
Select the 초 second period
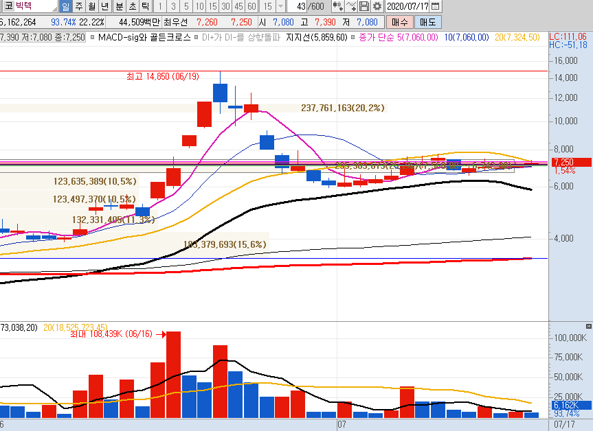pos(133,6)
